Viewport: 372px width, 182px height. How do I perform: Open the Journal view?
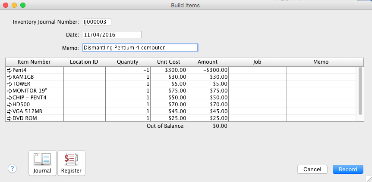[x=42, y=163]
